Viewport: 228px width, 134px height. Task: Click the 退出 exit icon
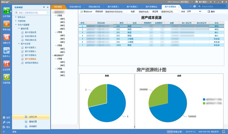click(4, 127)
